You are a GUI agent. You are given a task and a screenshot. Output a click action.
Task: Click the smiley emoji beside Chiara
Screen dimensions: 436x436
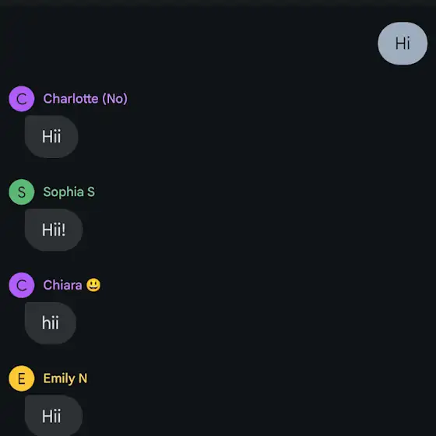coord(93,285)
